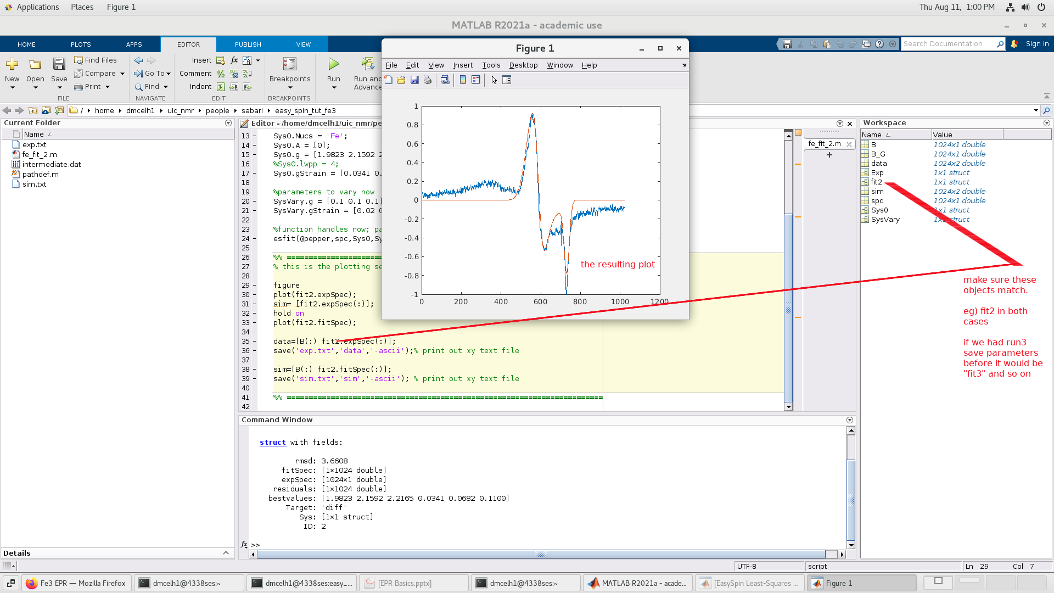Click Print Figure icon in Figure 1 toolbar
Image resolution: width=1054 pixels, height=593 pixels.
pyautogui.click(x=428, y=80)
